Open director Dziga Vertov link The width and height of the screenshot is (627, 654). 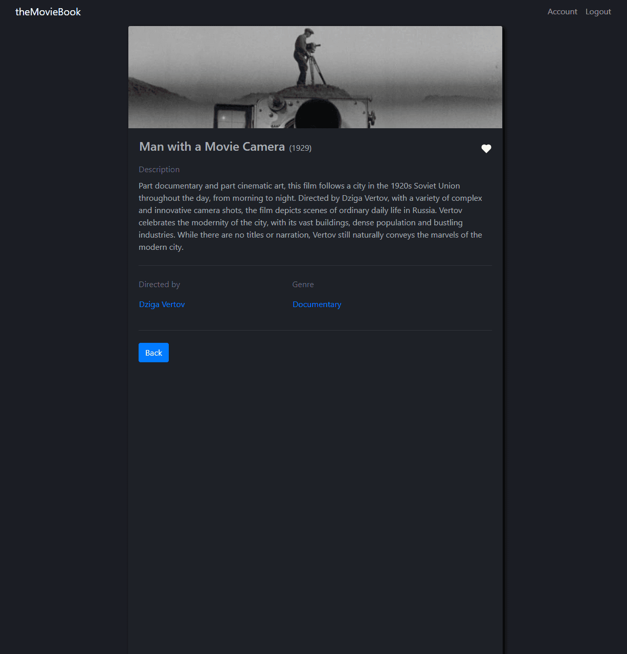coord(162,305)
